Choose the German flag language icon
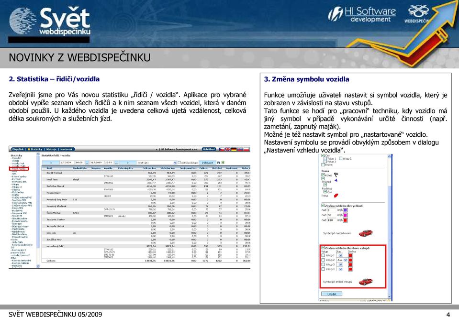 coord(234,149)
